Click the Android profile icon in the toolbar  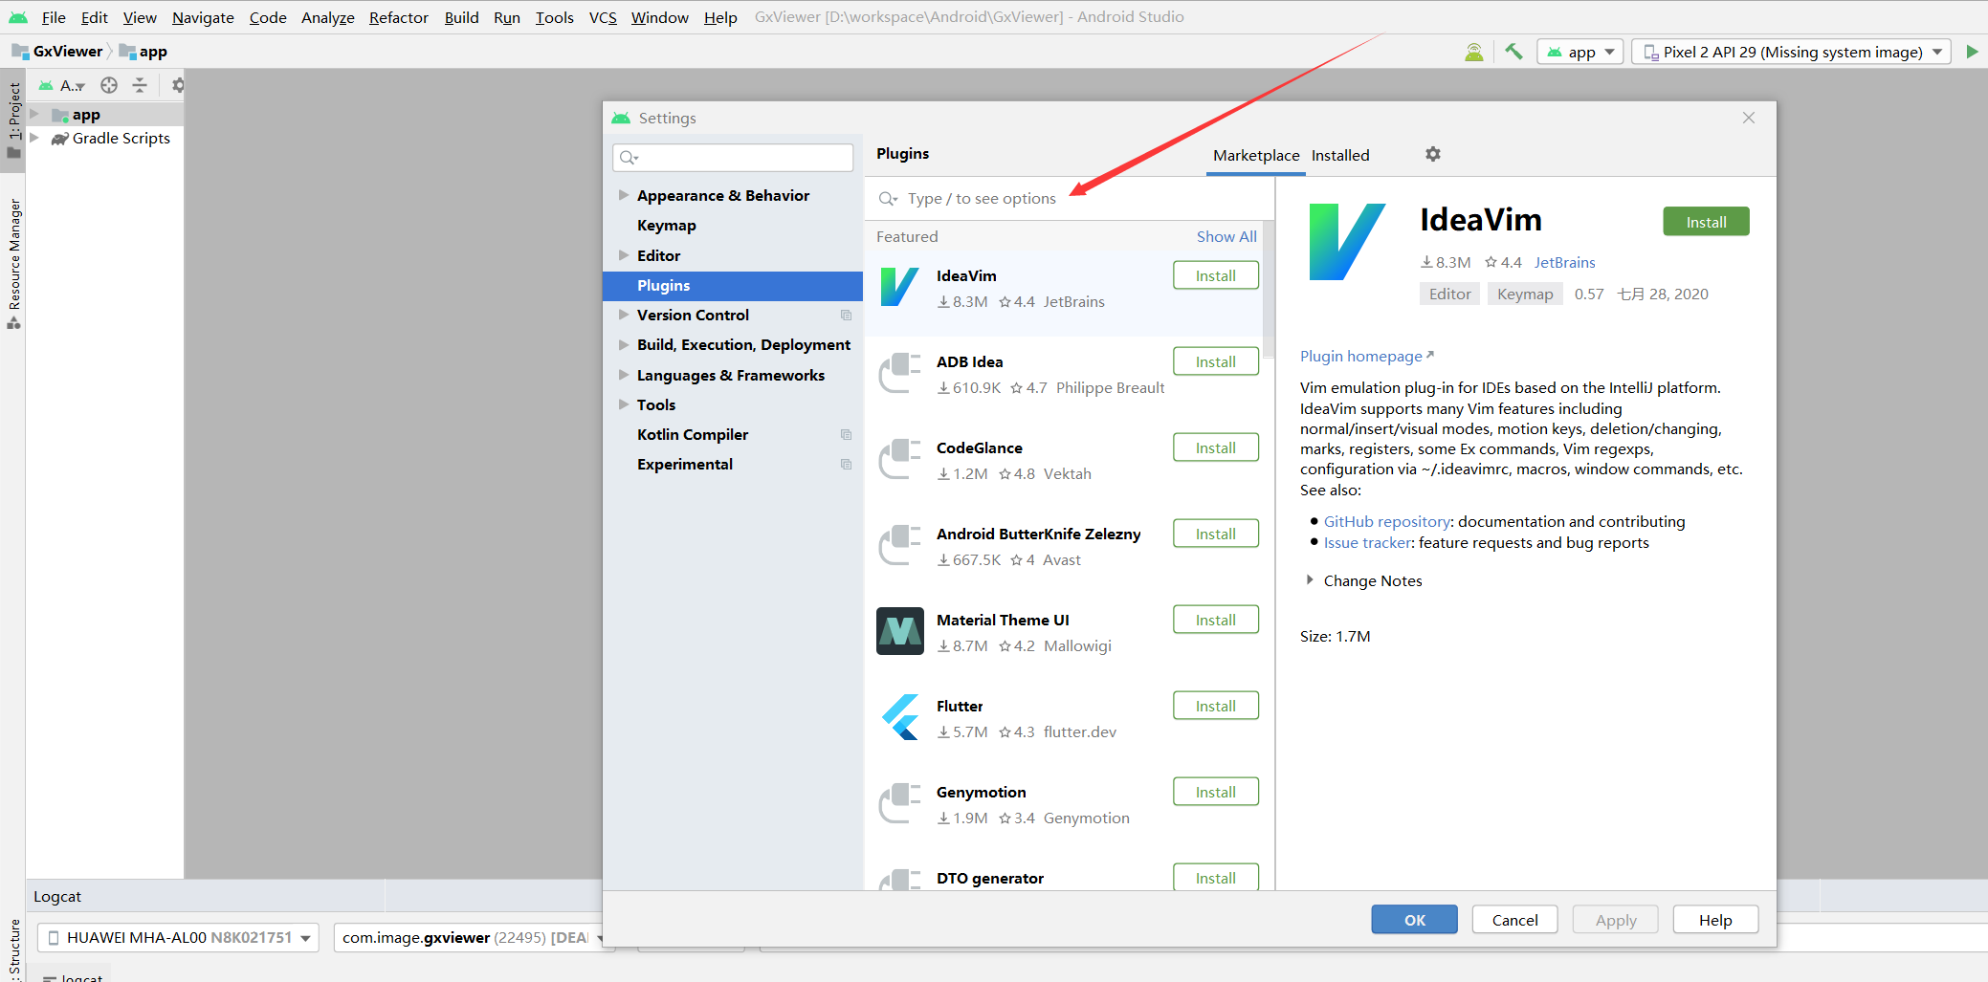pyautogui.click(x=1474, y=52)
